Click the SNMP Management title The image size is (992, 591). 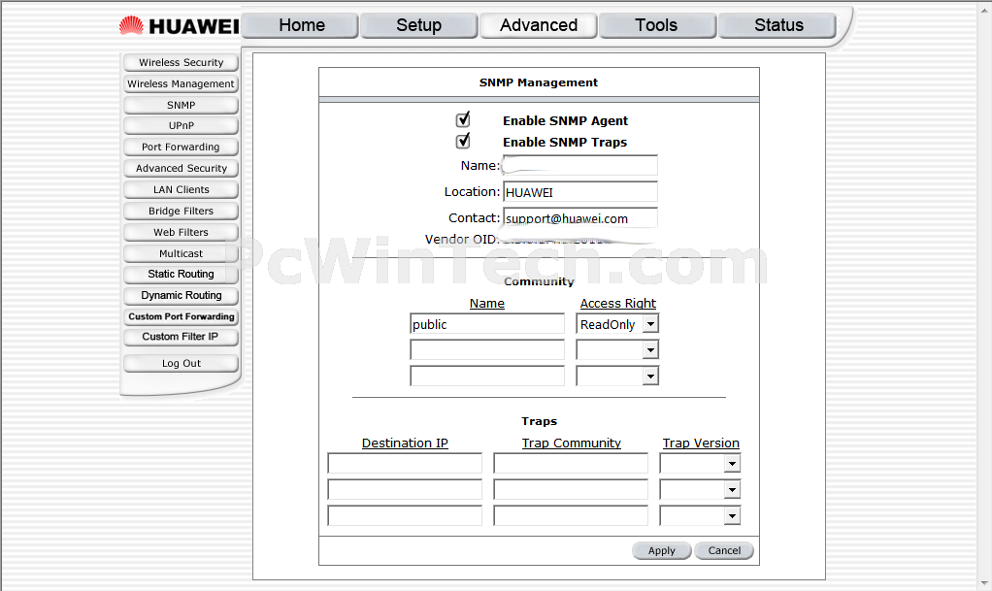[539, 82]
